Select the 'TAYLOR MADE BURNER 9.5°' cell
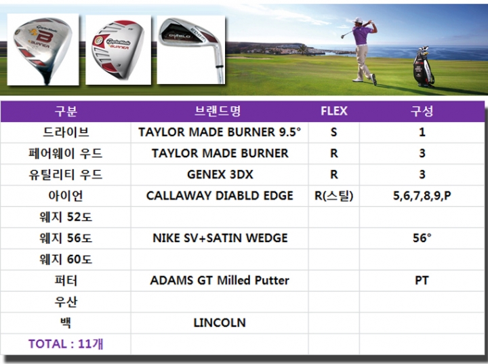This screenshot has width=488, height=364. coord(220,132)
